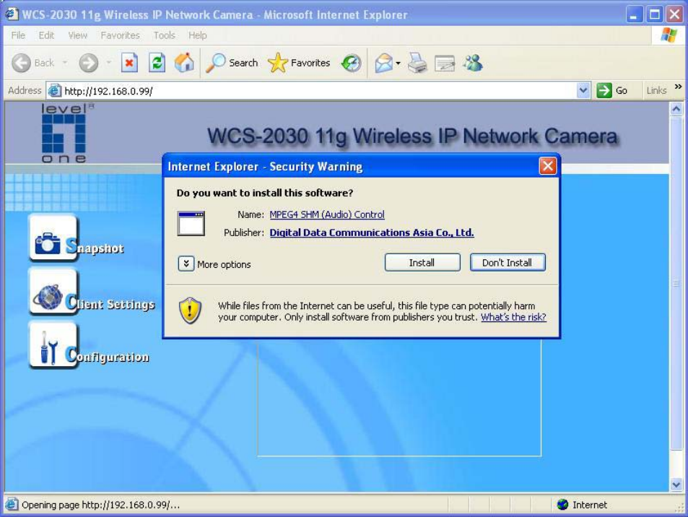Click the Links toolbar label
688x517 pixels.
[x=656, y=90]
